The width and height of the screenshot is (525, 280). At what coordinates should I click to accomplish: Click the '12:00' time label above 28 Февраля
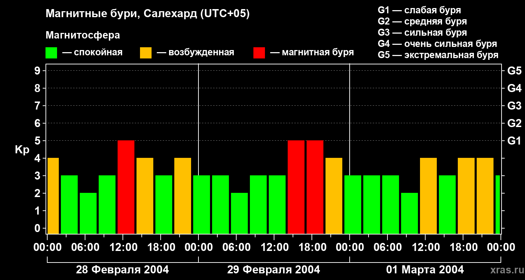123,247
